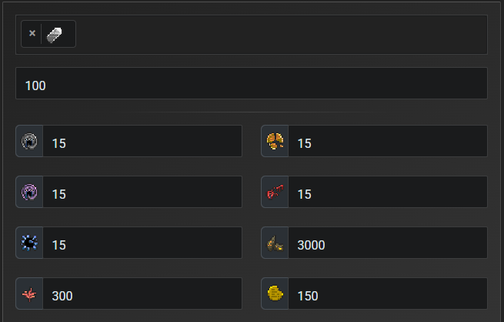The image size is (504, 322).
Task: Click the input field showing 3000
Action: click(387, 243)
